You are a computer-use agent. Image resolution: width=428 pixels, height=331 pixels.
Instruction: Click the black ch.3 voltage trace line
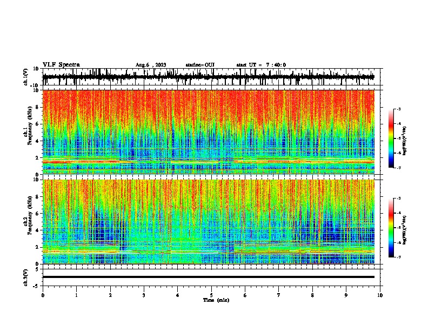pos(208,277)
